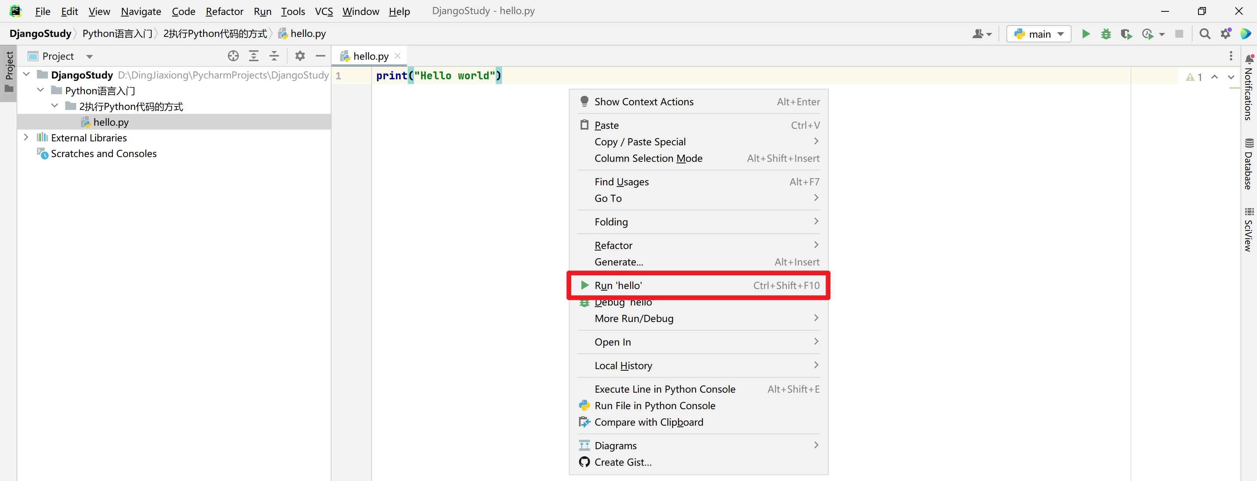The height and width of the screenshot is (481, 1257).
Task: Click Collapse All icon in Project panel
Action: coord(274,56)
